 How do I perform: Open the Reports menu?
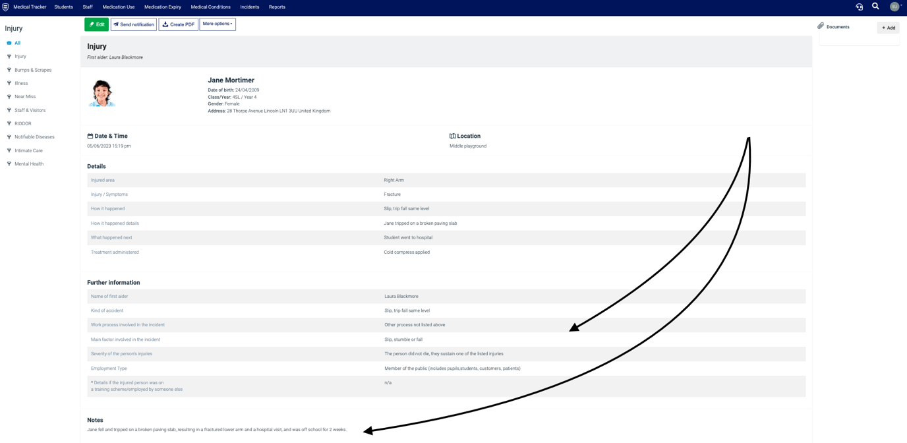point(276,7)
